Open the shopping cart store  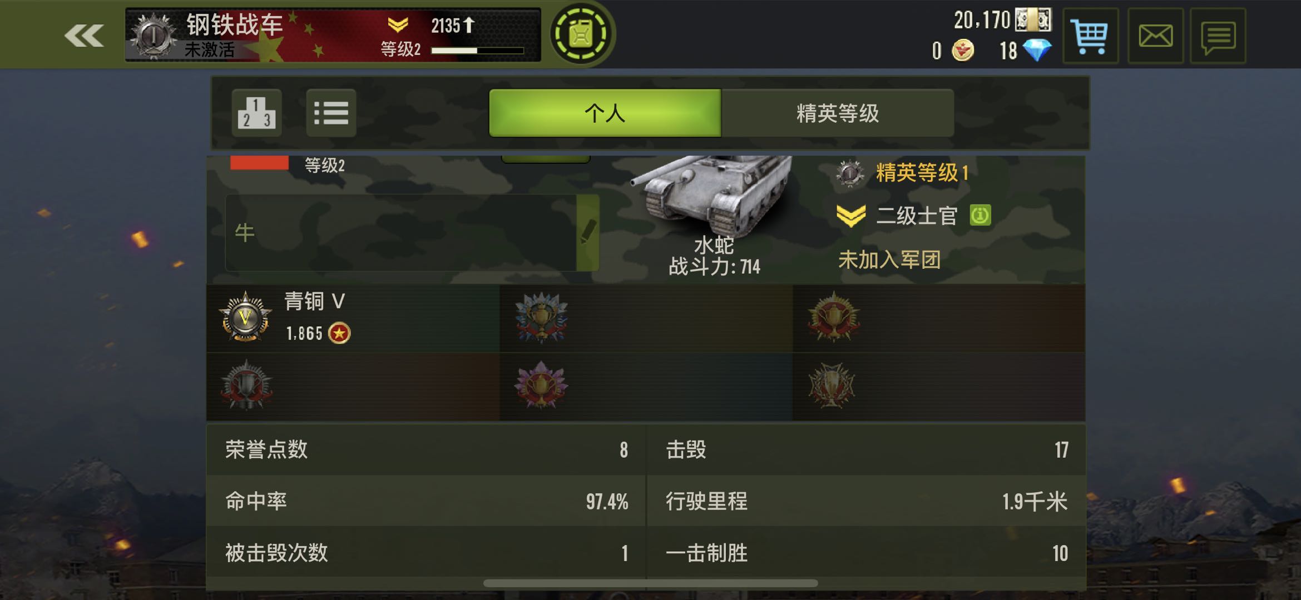coord(1090,36)
